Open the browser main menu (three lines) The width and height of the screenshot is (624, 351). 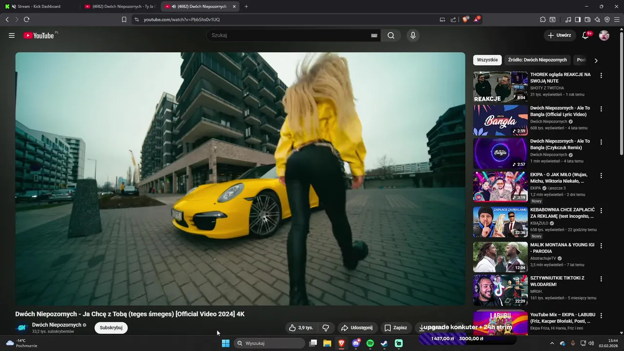point(617,19)
